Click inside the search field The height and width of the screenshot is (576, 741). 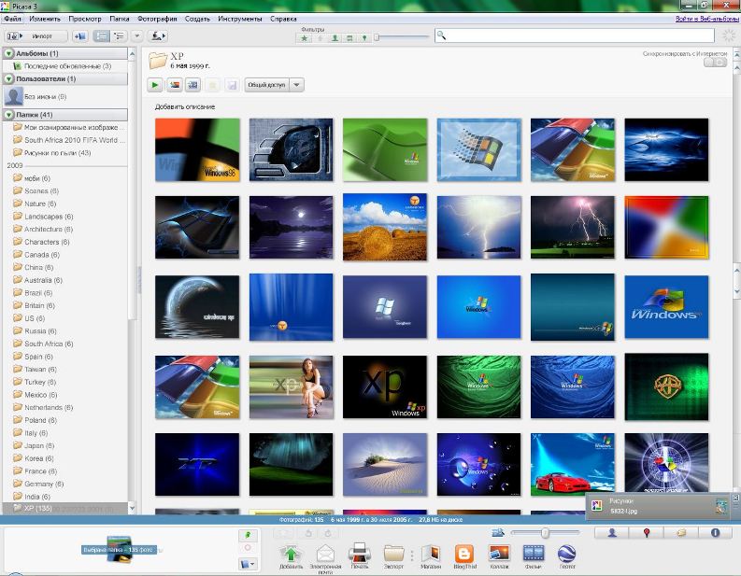(x=579, y=35)
